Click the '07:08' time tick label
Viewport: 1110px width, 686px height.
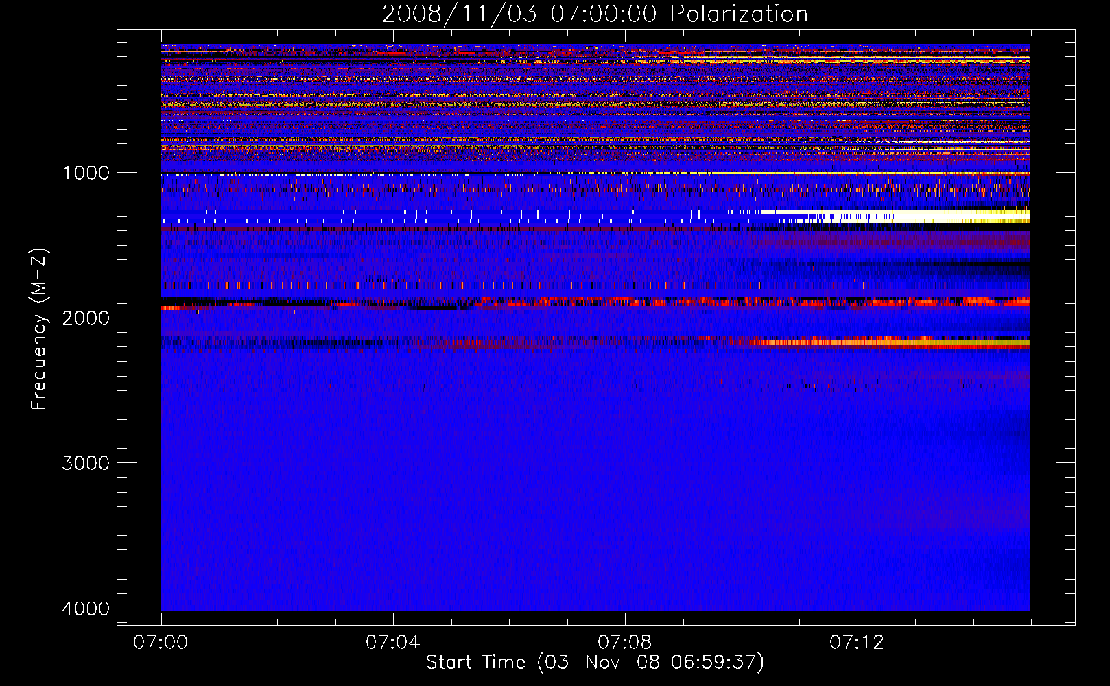coord(624,643)
